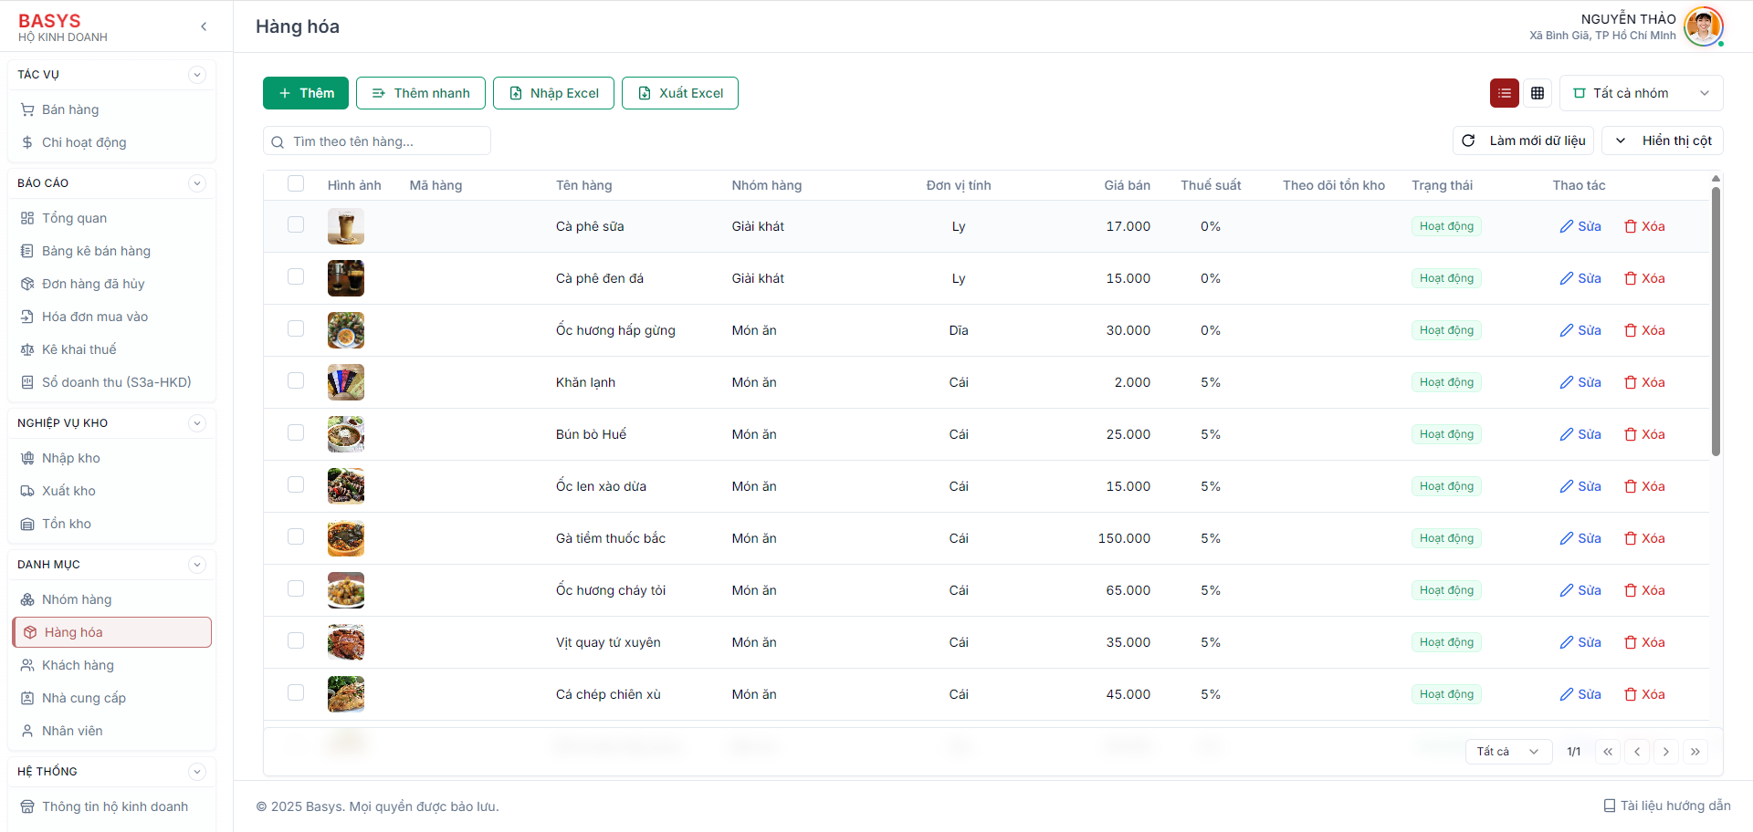Click the user avatar picture
The width and height of the screenshot is (1753, 832).
(x=1702, y=26)
